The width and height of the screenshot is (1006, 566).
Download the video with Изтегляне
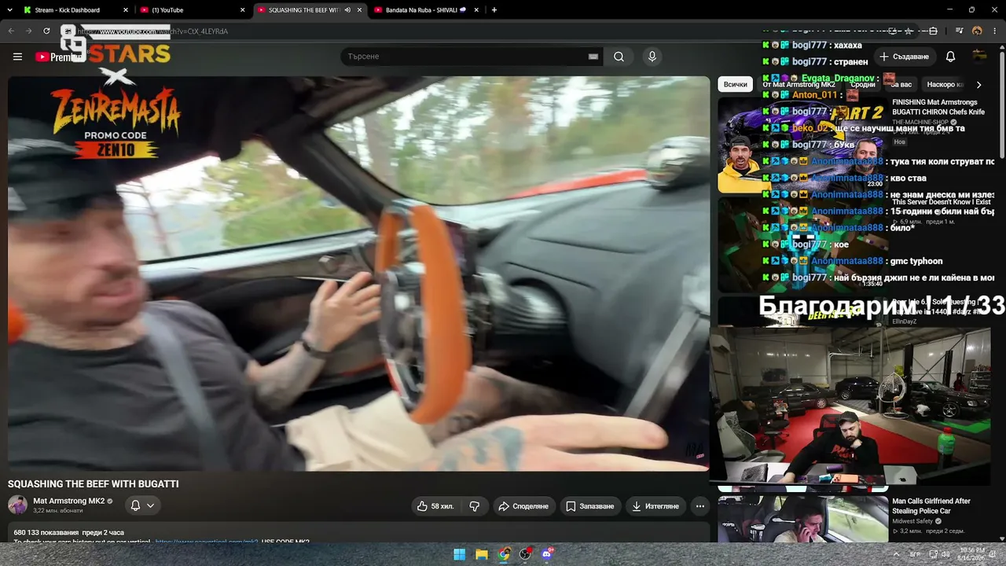pyautogui.click(x=655, y=506)
